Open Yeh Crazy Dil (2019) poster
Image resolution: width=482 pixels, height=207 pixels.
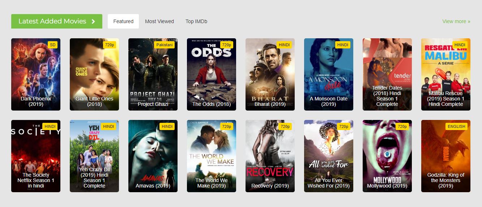click(x=94, y=156)
